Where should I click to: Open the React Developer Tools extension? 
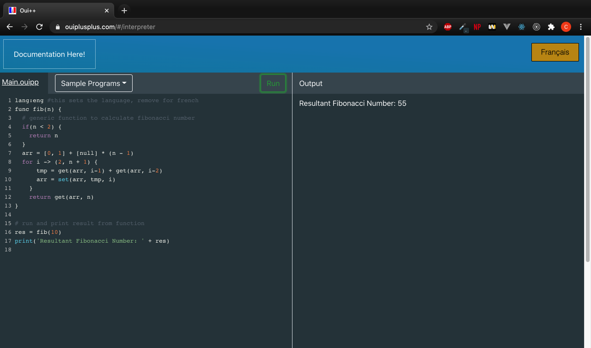point(522,27)
